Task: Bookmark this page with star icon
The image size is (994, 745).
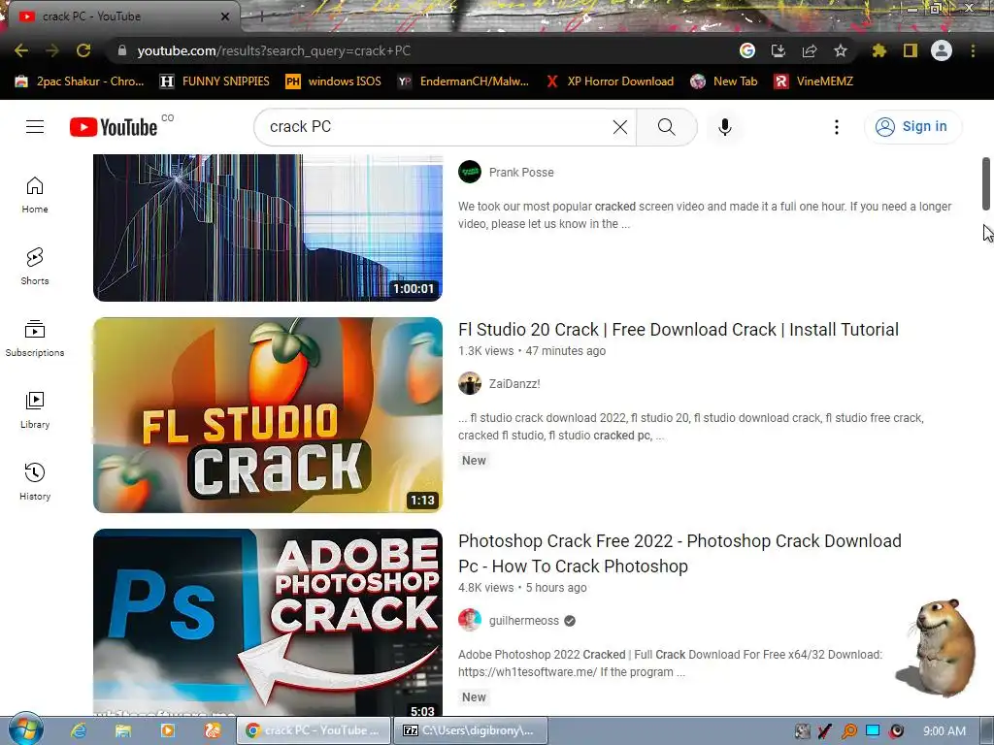Action: 841,50
